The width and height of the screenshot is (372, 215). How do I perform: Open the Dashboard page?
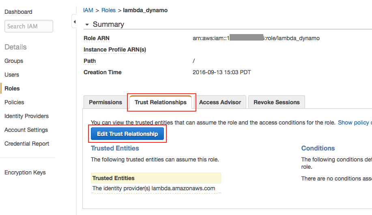click(x=18, y=12)
